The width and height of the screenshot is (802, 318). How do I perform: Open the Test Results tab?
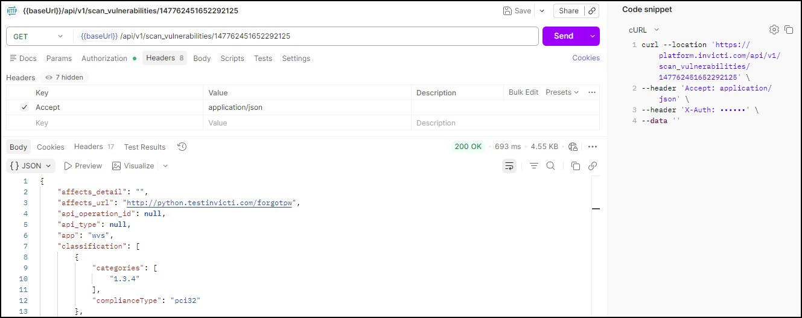point(144,147)
